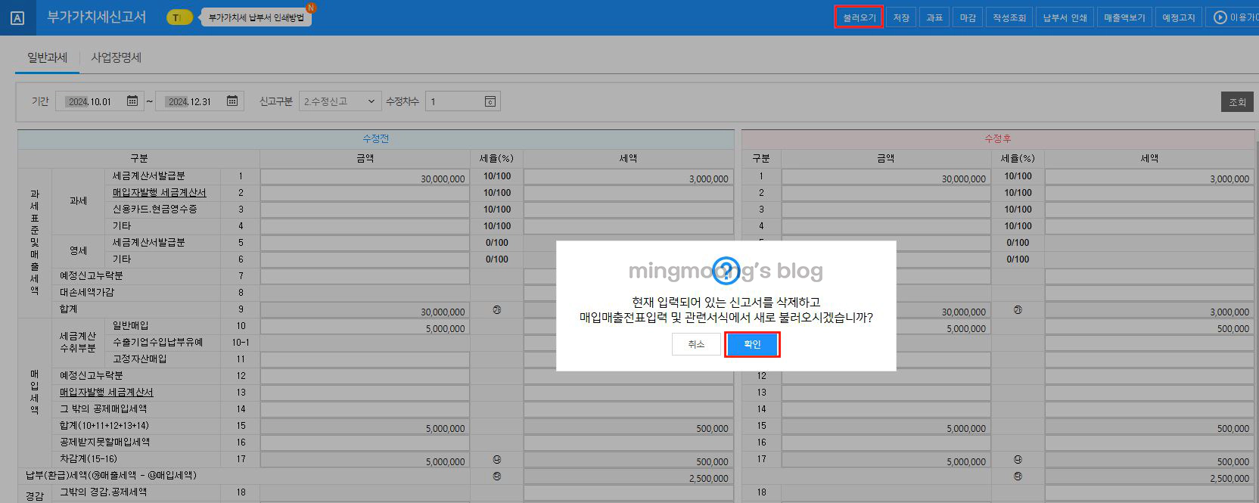Viewport: 1259px width, 503px height.
Task: Open the 매입자발행 세금계산서 link in row 13
Action: [x=107, y=393]
